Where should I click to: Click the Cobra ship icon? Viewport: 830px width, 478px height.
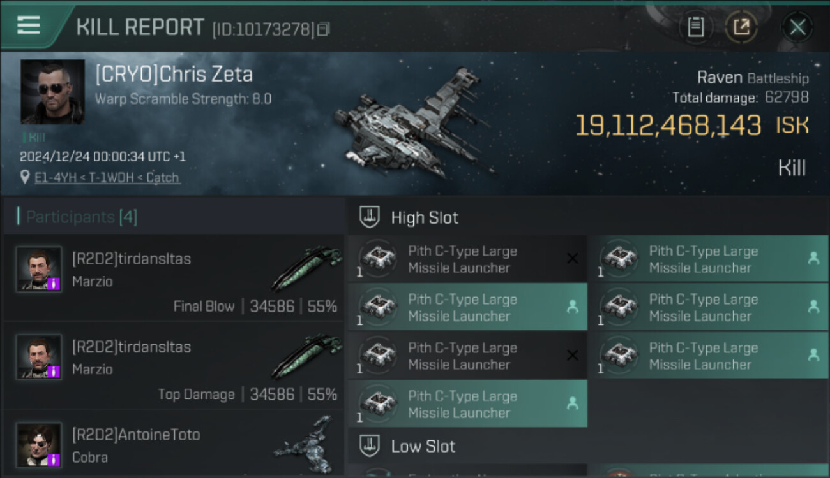pyautogui.click(x=307, y=444)
